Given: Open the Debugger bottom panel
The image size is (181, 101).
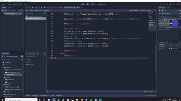Looking at the screenshot, I should (x=35, y=96).
